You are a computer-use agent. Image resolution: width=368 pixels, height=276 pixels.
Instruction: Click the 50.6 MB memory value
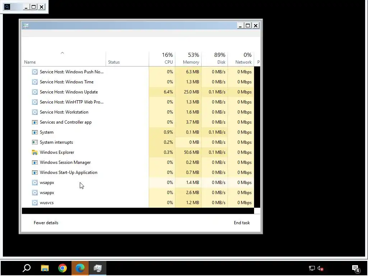coord(192,152)
